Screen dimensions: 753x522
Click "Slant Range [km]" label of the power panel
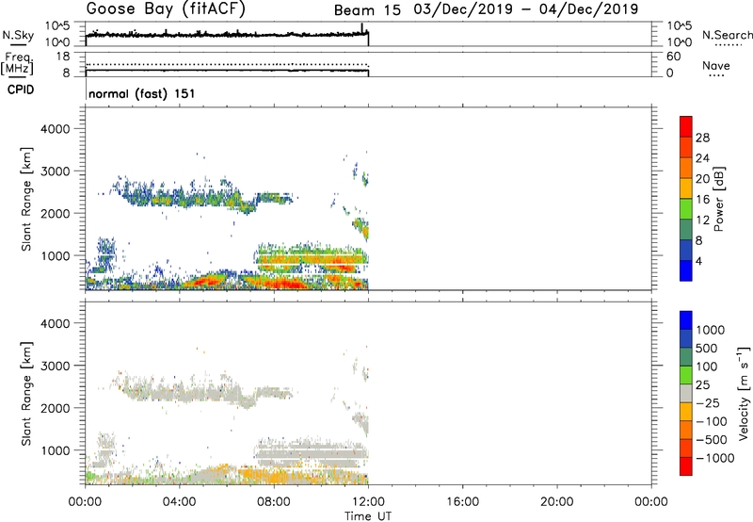[26, 199]
